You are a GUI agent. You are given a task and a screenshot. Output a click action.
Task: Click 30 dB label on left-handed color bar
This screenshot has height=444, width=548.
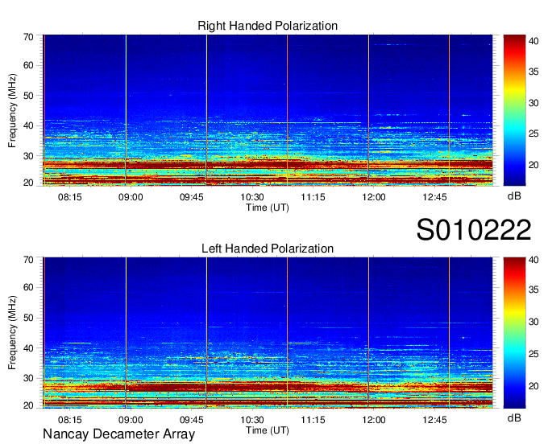[533, 322]
